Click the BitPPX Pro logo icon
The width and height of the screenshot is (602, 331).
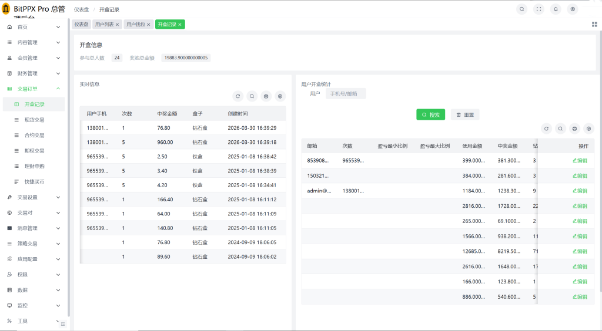click(6, 8)
